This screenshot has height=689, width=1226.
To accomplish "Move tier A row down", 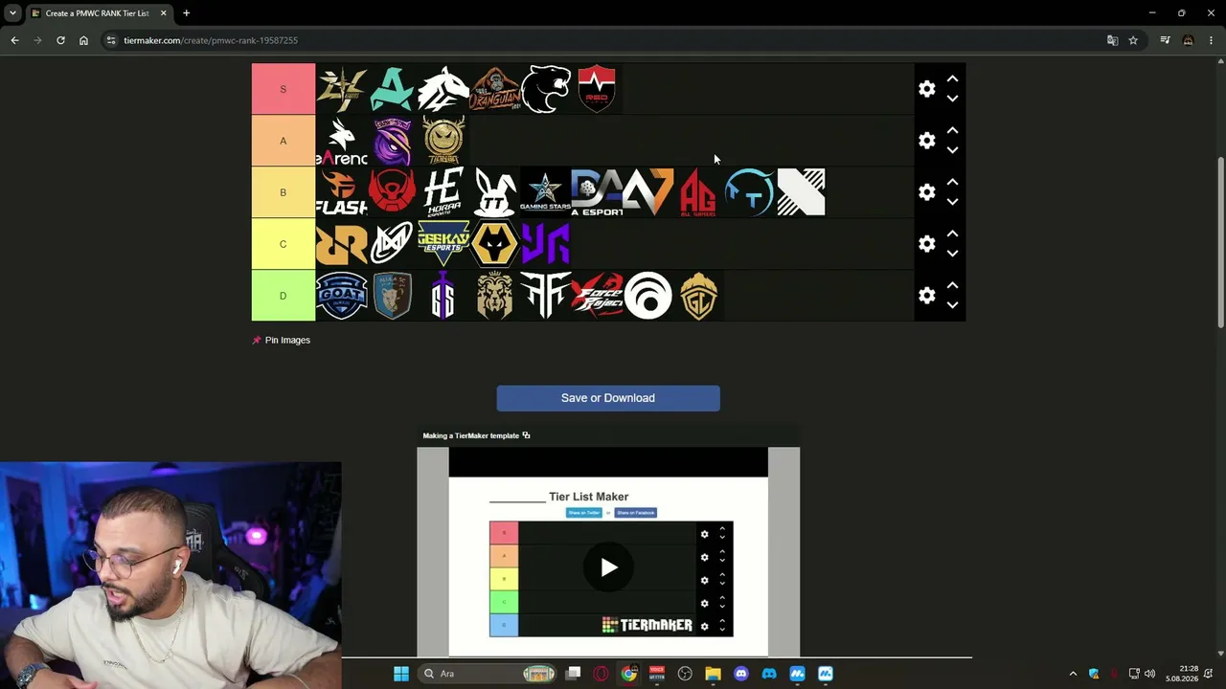I will pos(952,150).
